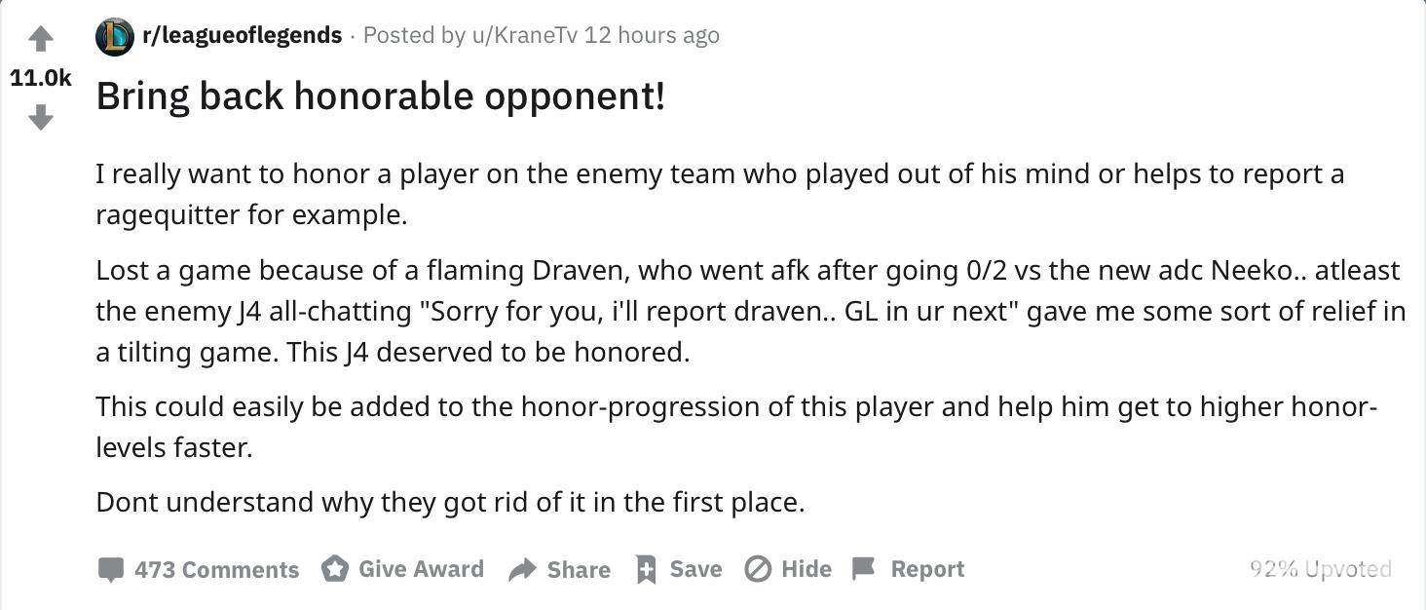The height and width of the screenshot is (610, 1426).
Task: Click the Share arrow icon
Action: (523, 570)
